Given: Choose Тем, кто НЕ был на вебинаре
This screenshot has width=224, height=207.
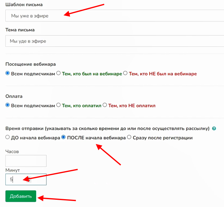Looking at the screenshot, I should click(x=126, y=74).
